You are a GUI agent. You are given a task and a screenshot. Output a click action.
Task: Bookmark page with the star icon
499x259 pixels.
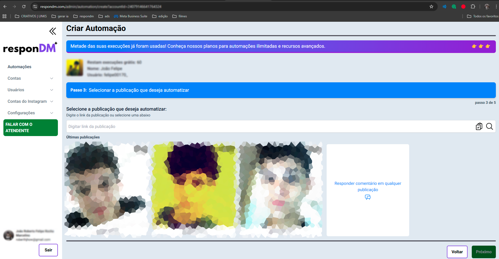click(431, 7)
